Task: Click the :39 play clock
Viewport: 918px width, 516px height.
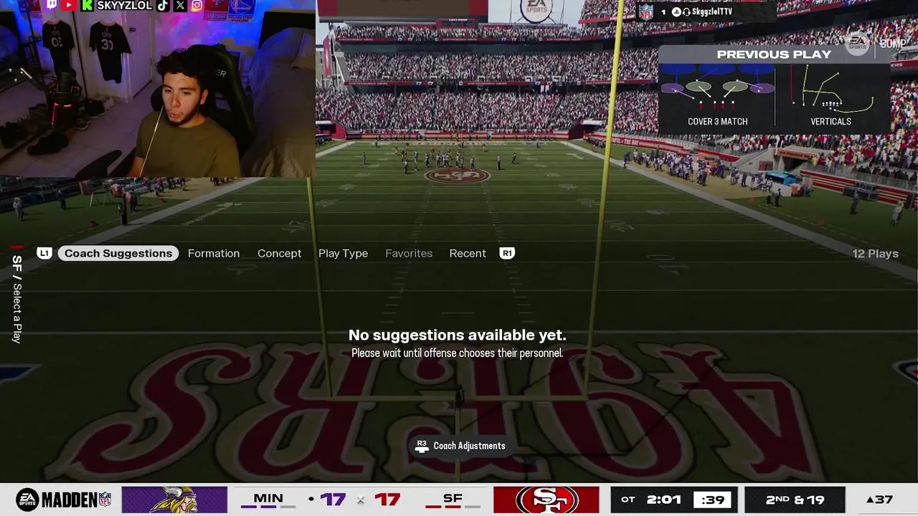Action: 712,500
